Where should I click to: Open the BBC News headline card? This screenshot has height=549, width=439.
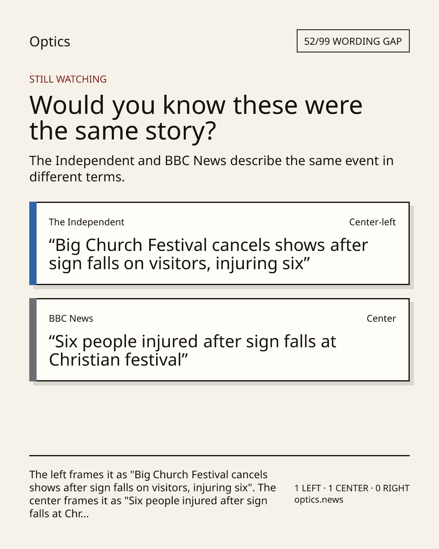[219, 340]
